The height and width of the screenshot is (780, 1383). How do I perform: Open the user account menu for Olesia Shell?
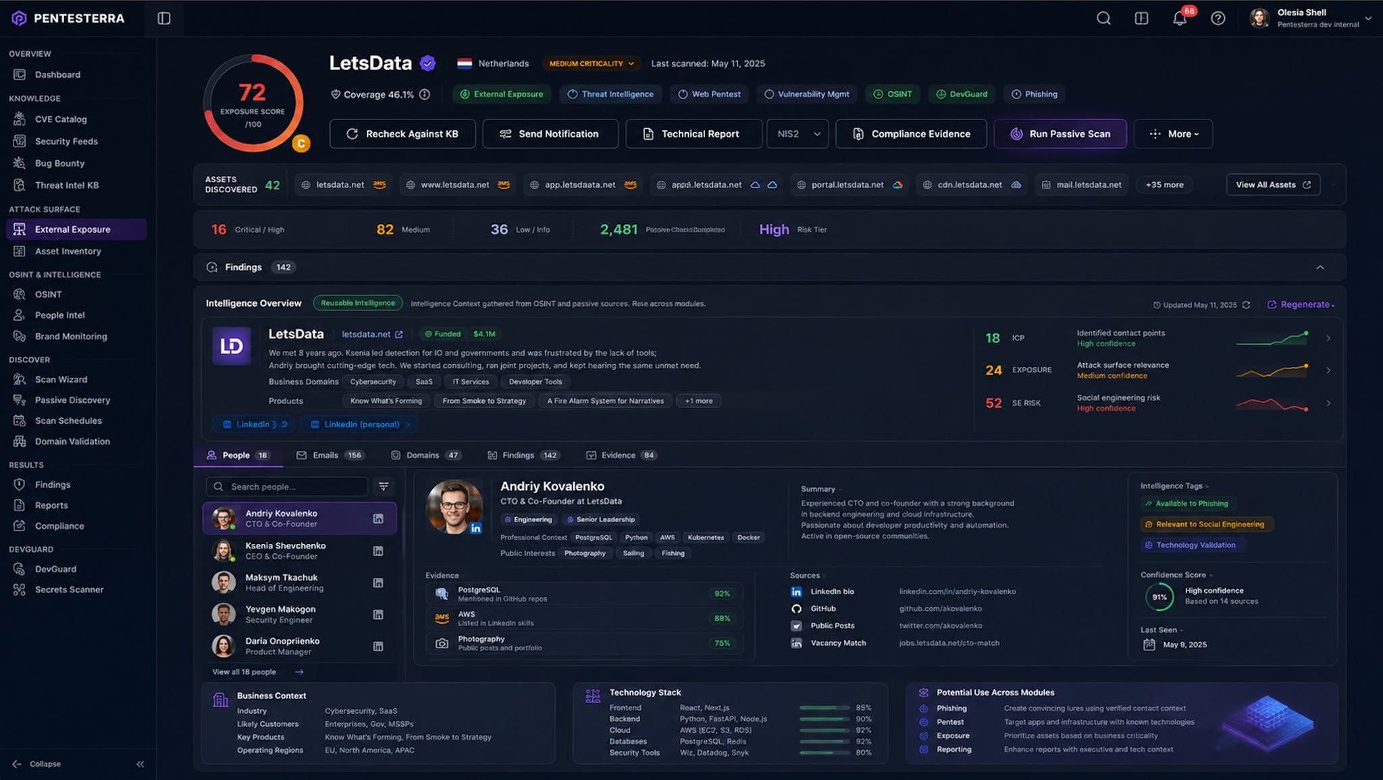tap(1310, 18)
